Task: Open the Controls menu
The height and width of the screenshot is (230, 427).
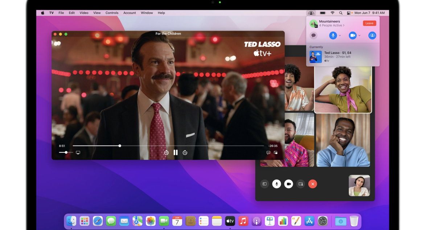Action: tap(112, 13)
